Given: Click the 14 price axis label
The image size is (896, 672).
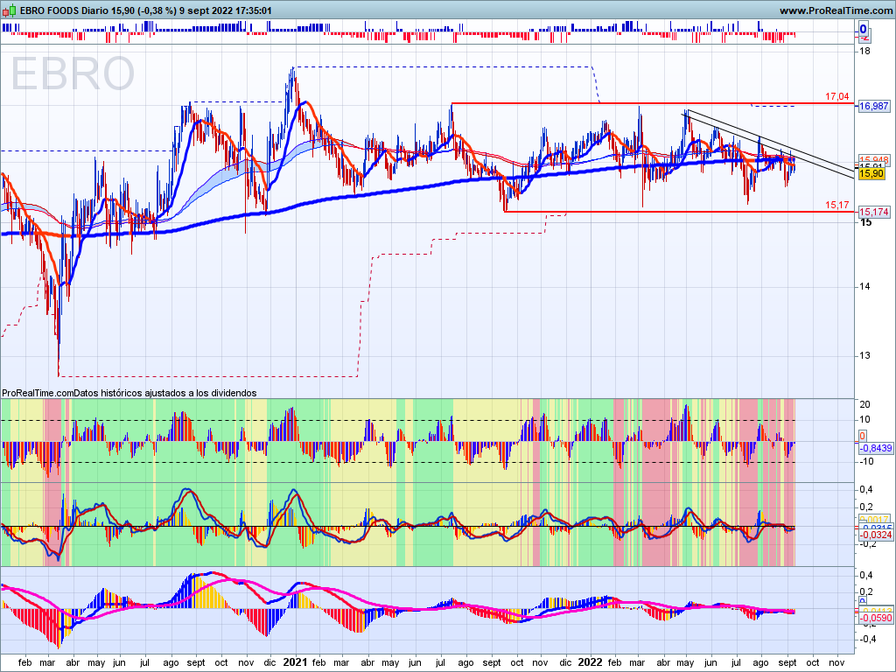Looking at the screenshot, I should click(x=865, y=287).
